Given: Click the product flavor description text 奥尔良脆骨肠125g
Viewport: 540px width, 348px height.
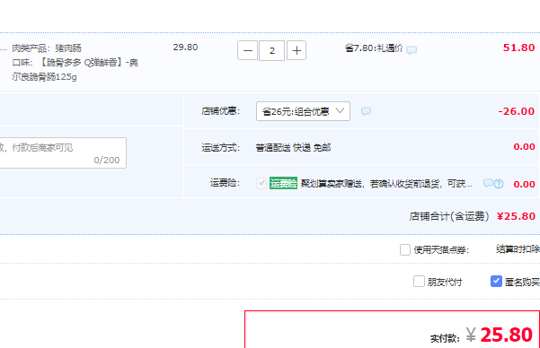Looking at the screenshot, I should tap(75, 69).
